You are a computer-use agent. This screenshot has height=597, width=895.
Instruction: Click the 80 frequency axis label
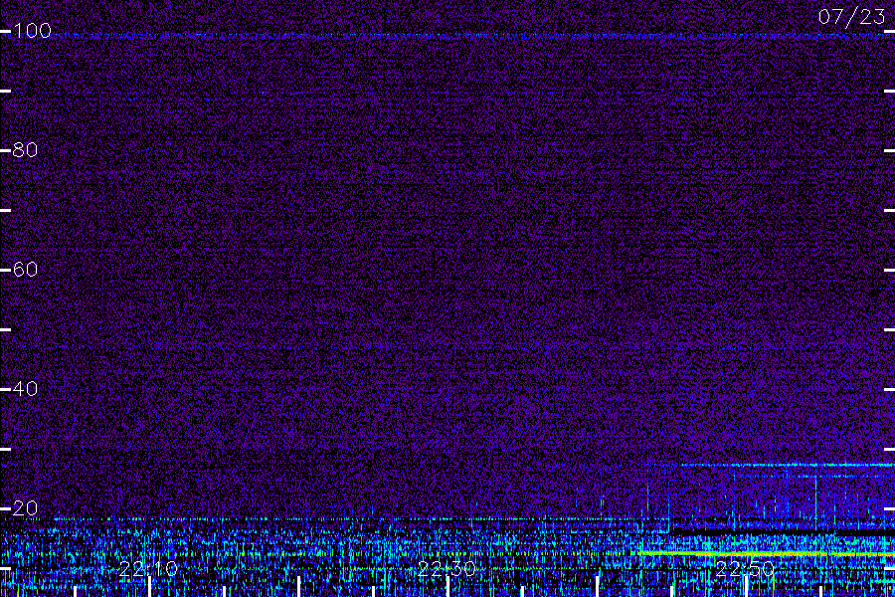25,150
